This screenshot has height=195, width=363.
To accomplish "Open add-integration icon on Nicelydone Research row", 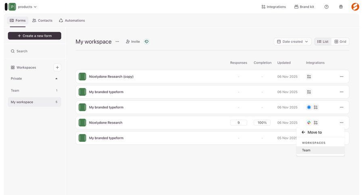I will tap(315, 122).
